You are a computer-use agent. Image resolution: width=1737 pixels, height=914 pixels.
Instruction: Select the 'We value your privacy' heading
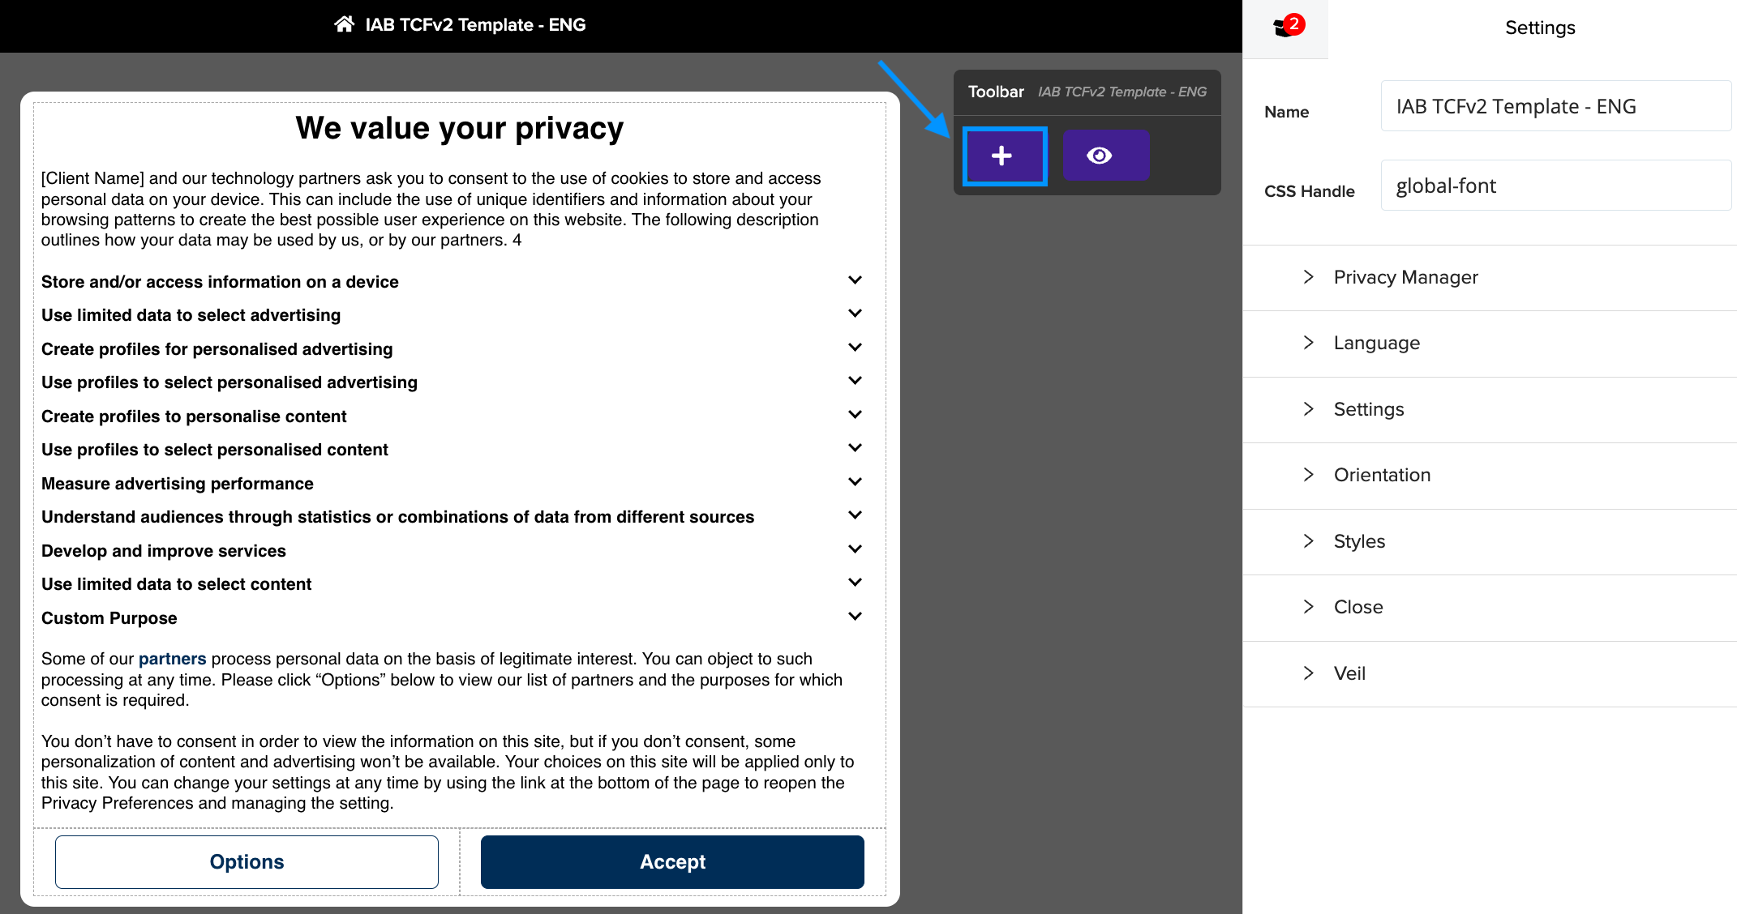[460, 128]
